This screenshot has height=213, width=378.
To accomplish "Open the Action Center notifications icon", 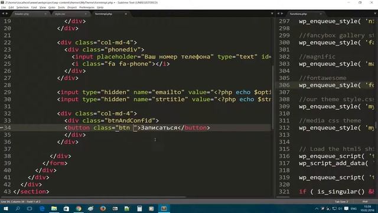I will tap(347, 209).
